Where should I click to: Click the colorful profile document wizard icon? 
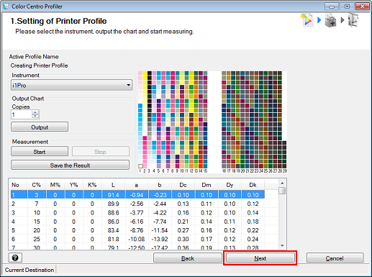[x=307, y=20]
